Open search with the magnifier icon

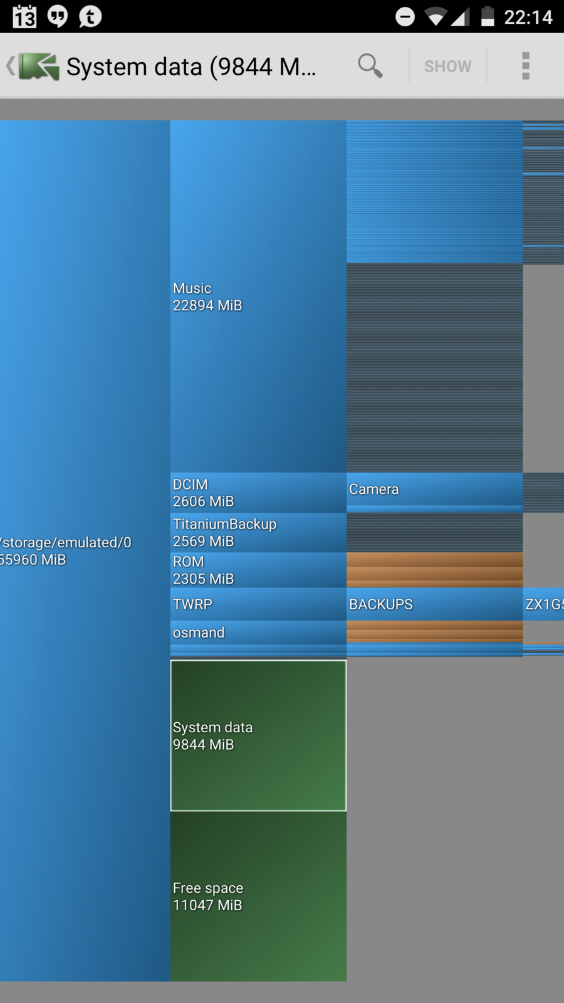click(370, 65)
